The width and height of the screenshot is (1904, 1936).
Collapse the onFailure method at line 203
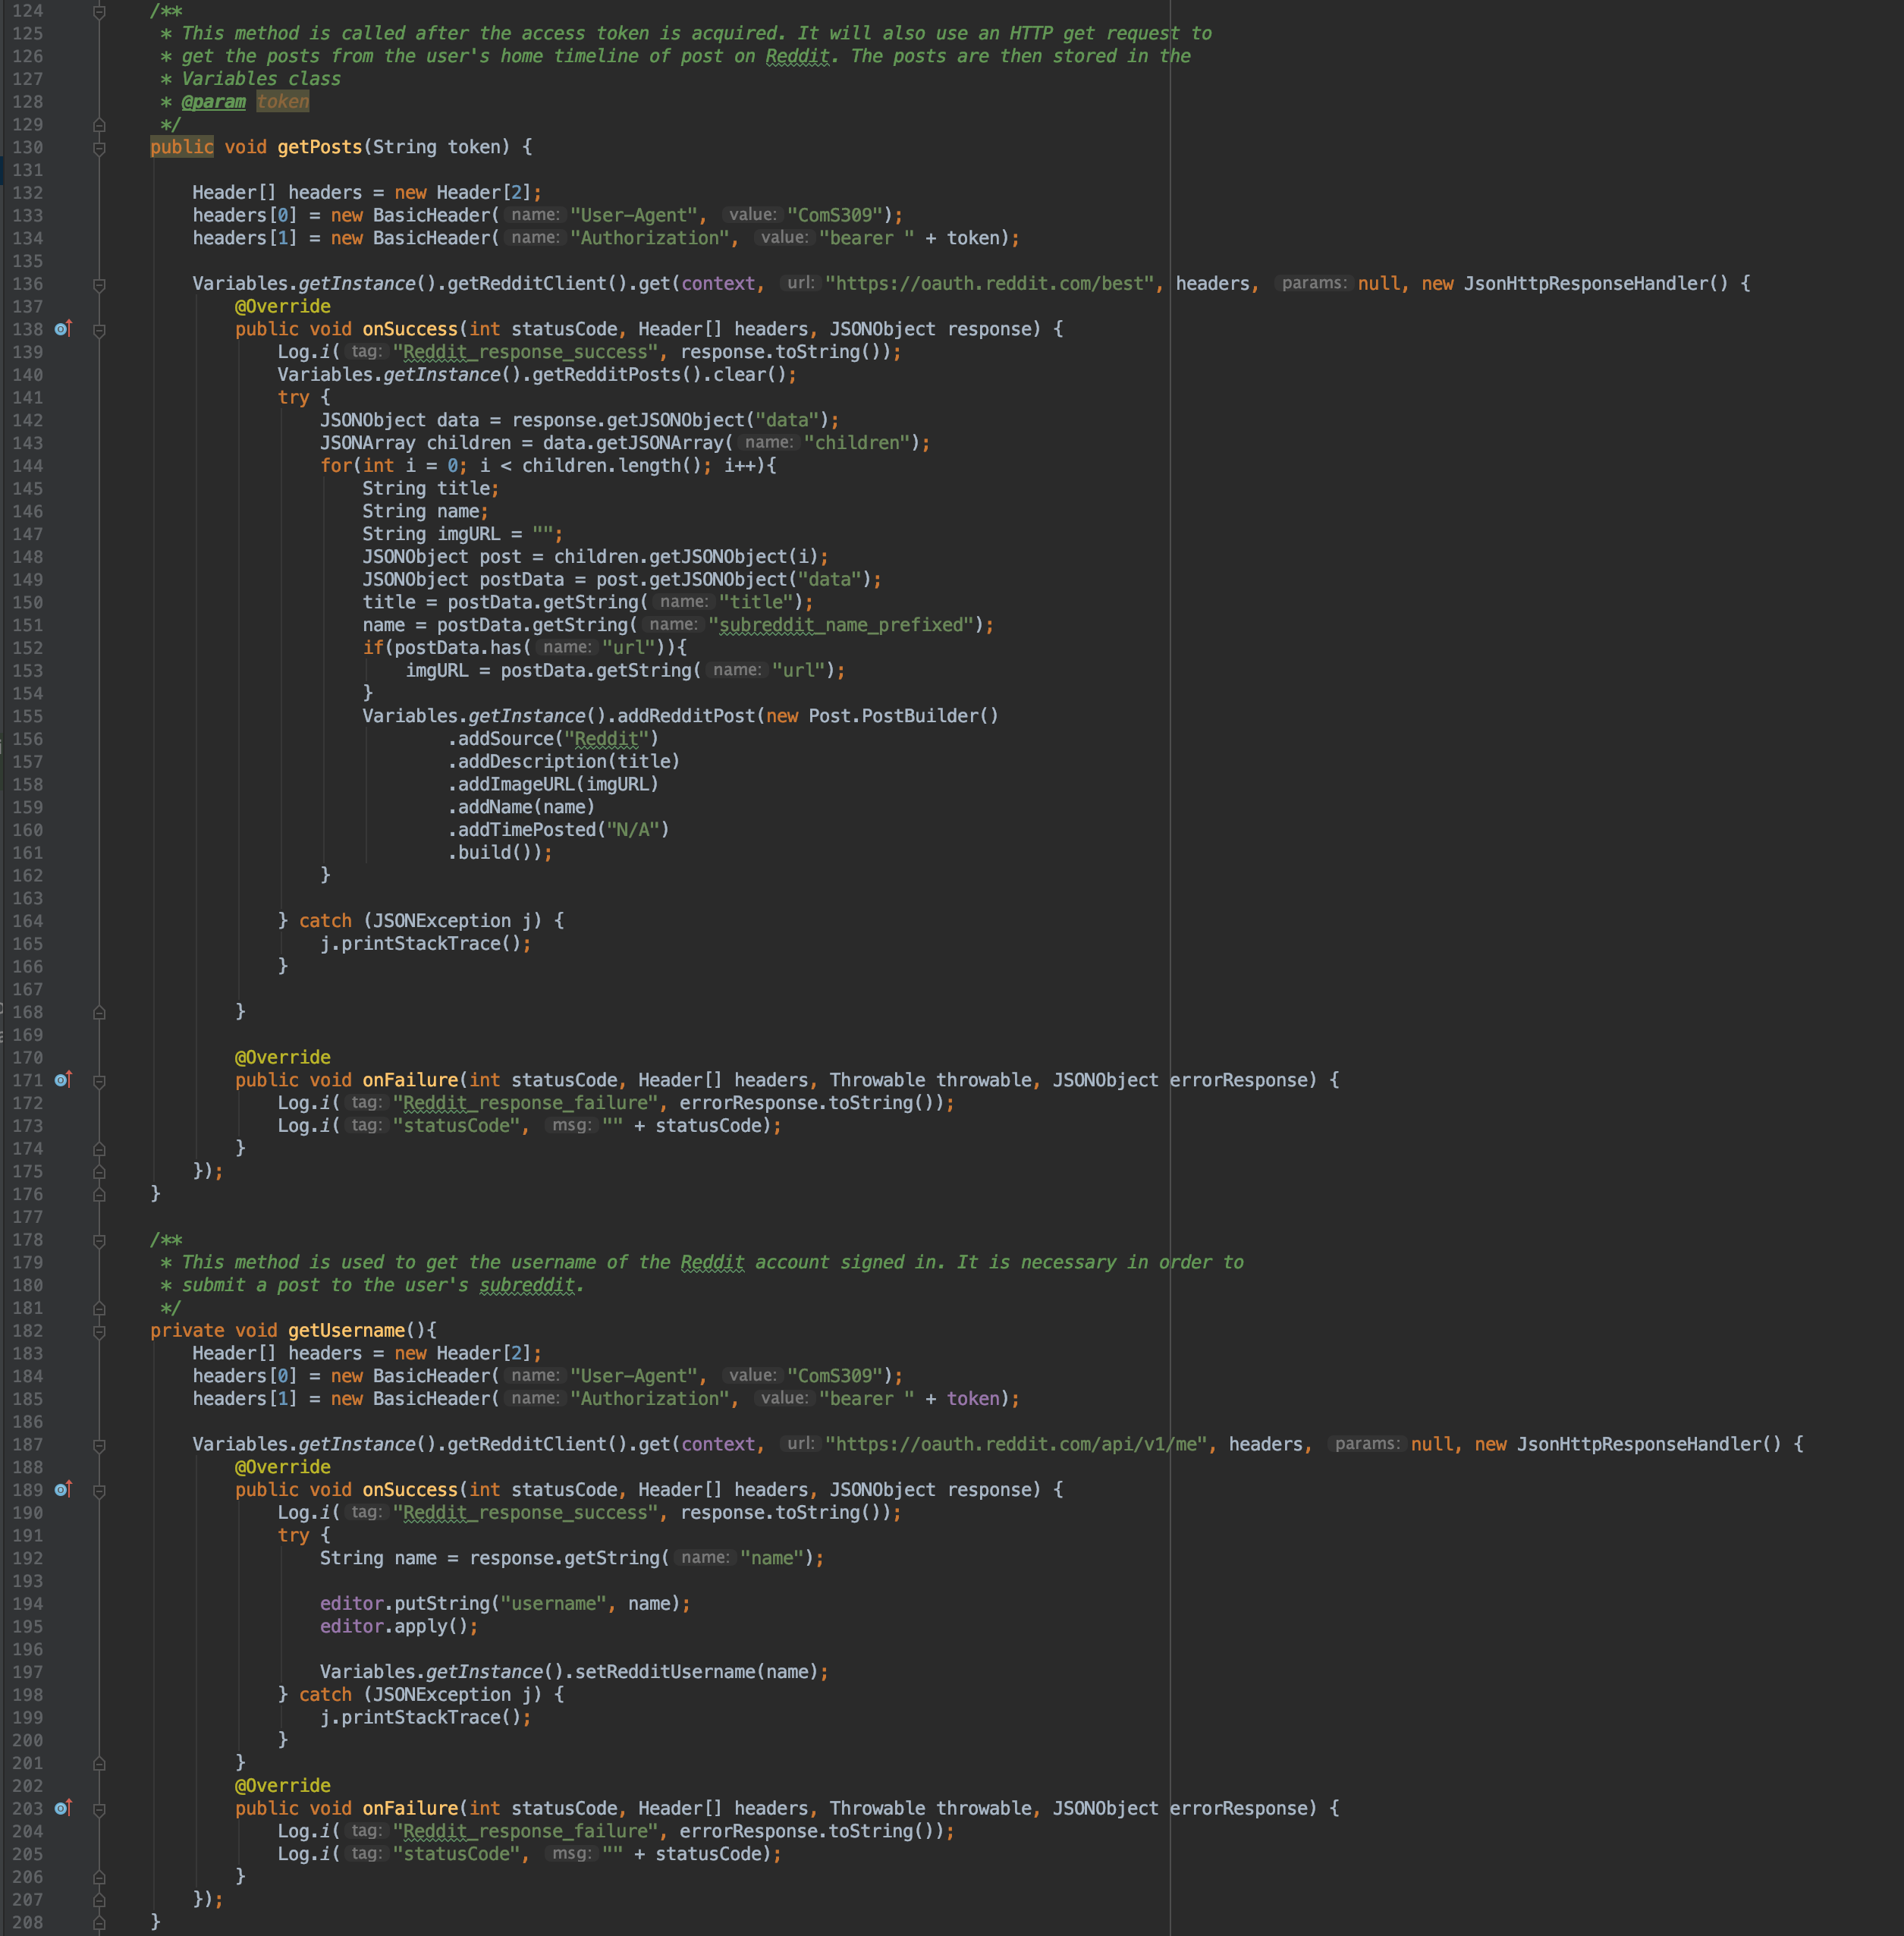[x=99, y=1809]
